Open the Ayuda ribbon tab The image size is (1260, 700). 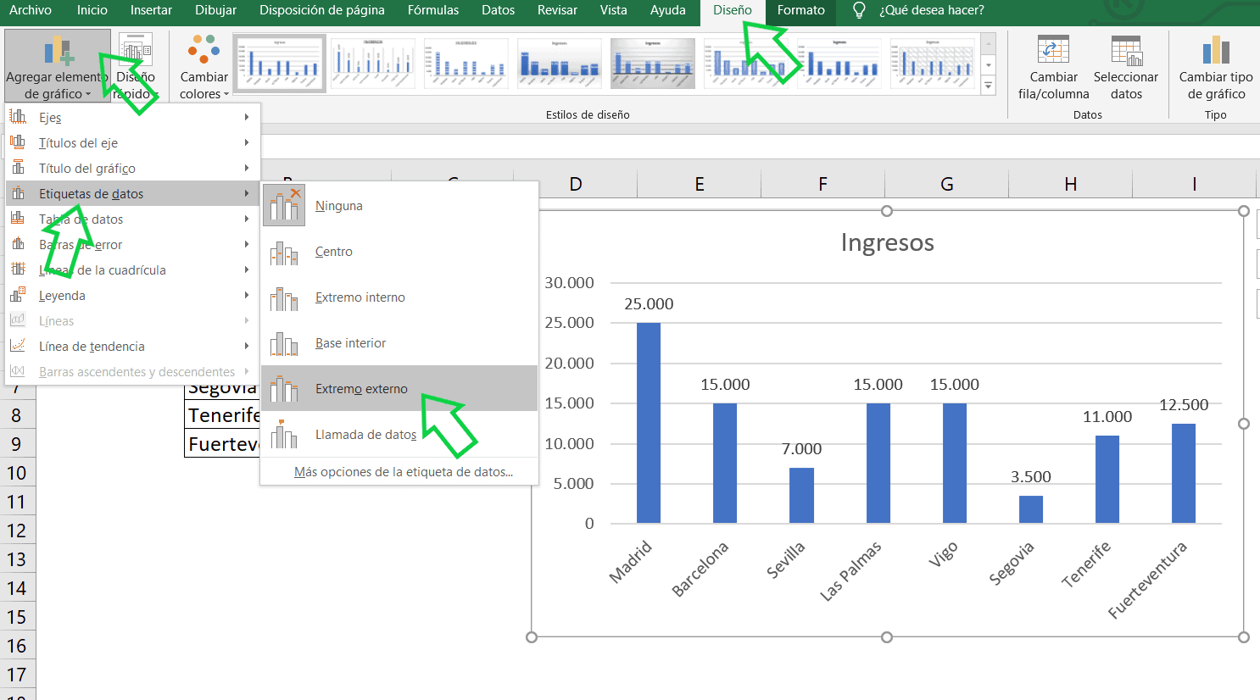(668, 10)
